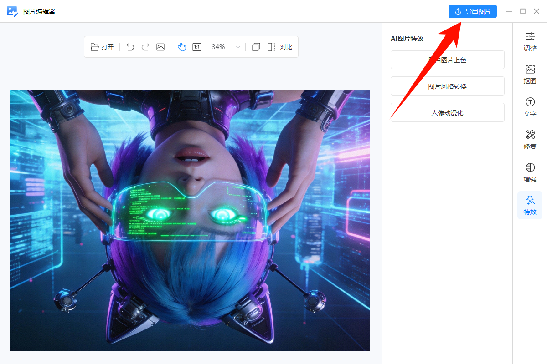Screen dimensions: 547x364
Task: Set zoom to actual size 1:1
Action: click(196, 46)
